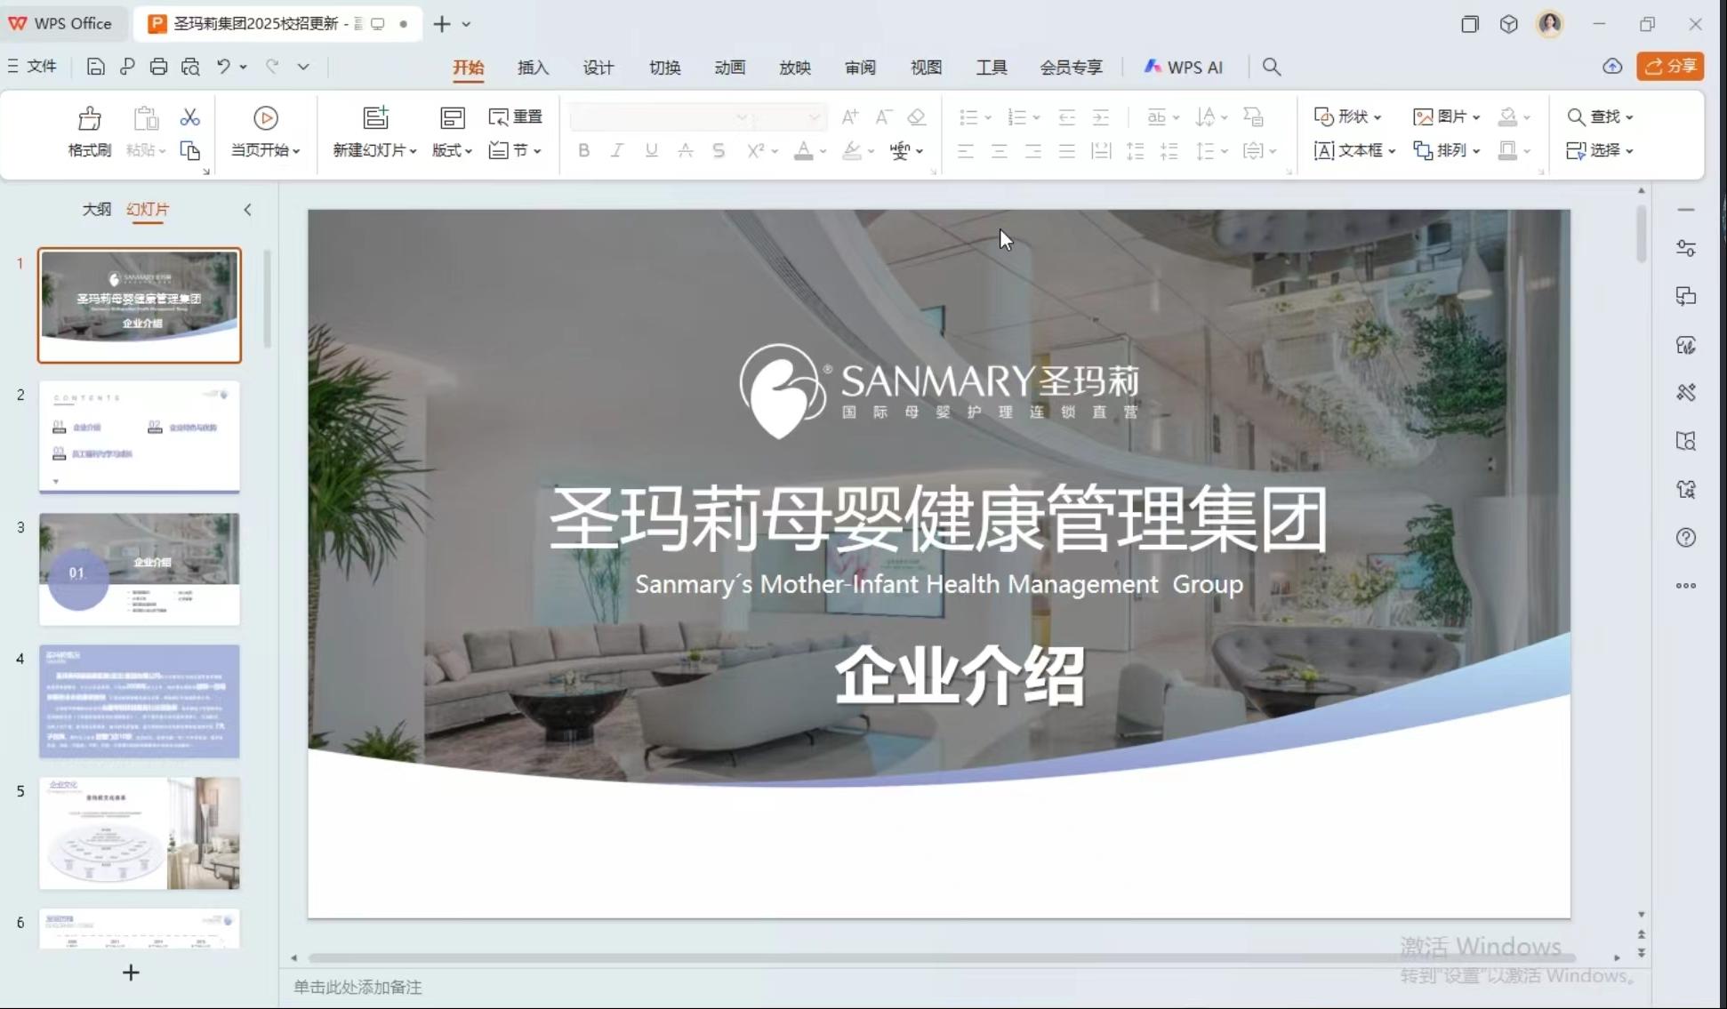The image size is (1727, 1009).
Task: Open new tab with plus button in title bar
Action: click(441, 24)
